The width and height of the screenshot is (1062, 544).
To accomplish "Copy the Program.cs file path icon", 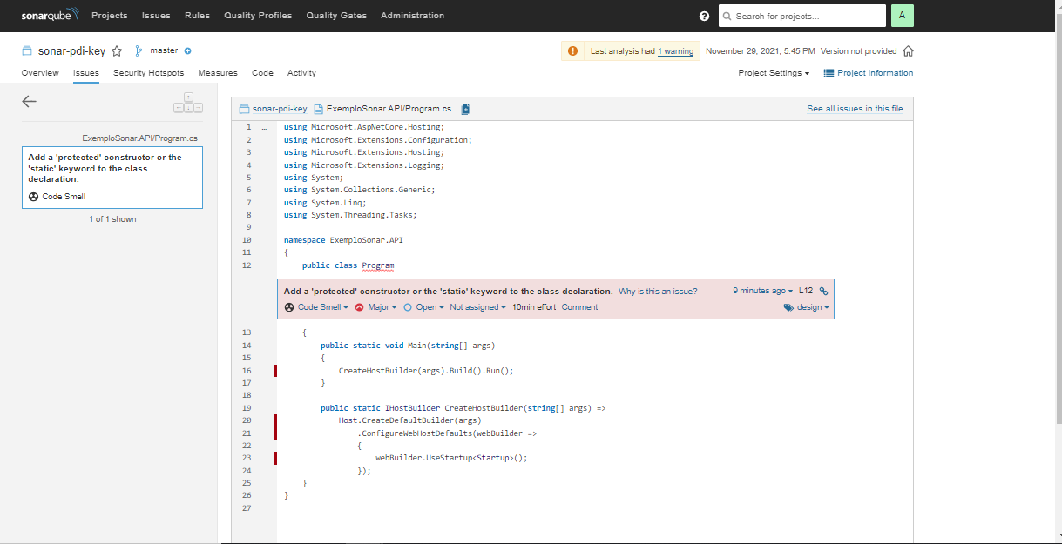I will (466, 108).
